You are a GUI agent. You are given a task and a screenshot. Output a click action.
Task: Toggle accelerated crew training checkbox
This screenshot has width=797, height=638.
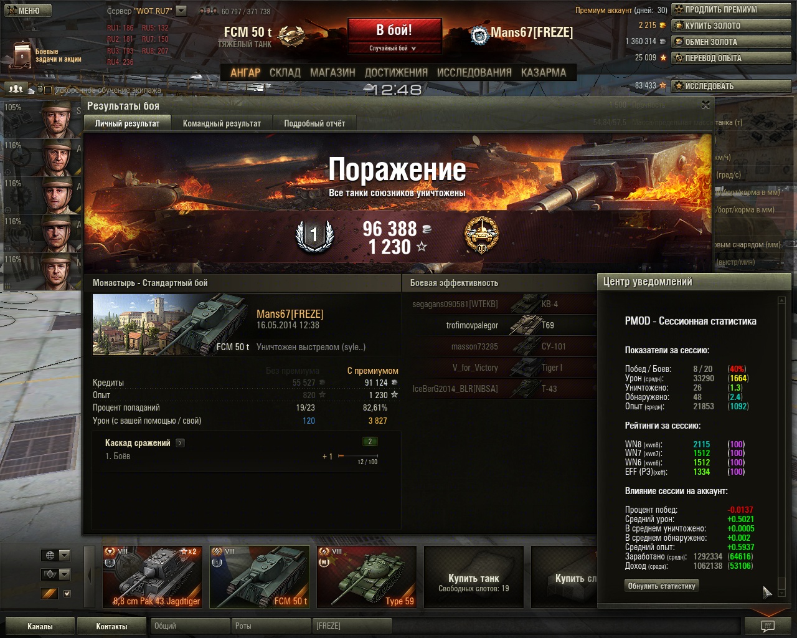point(48,90)
